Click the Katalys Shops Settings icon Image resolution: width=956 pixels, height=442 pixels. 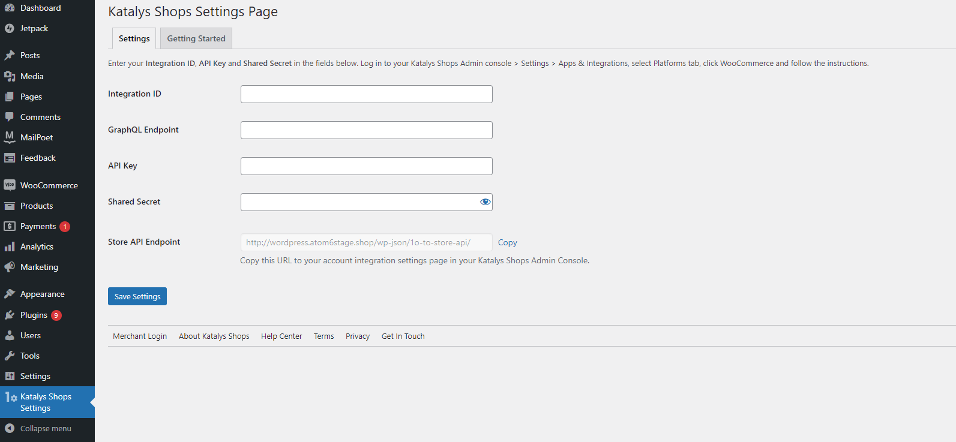tap(11, 397)
